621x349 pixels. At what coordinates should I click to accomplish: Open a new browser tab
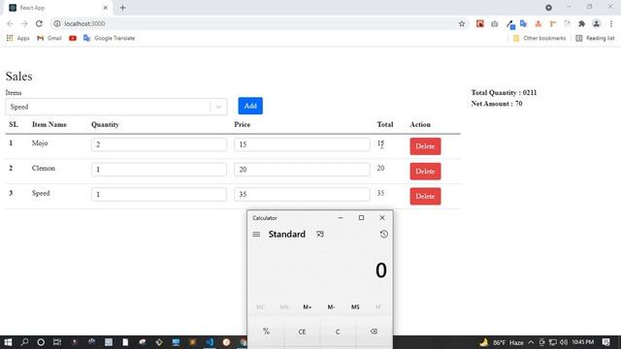tap(122, 8)
